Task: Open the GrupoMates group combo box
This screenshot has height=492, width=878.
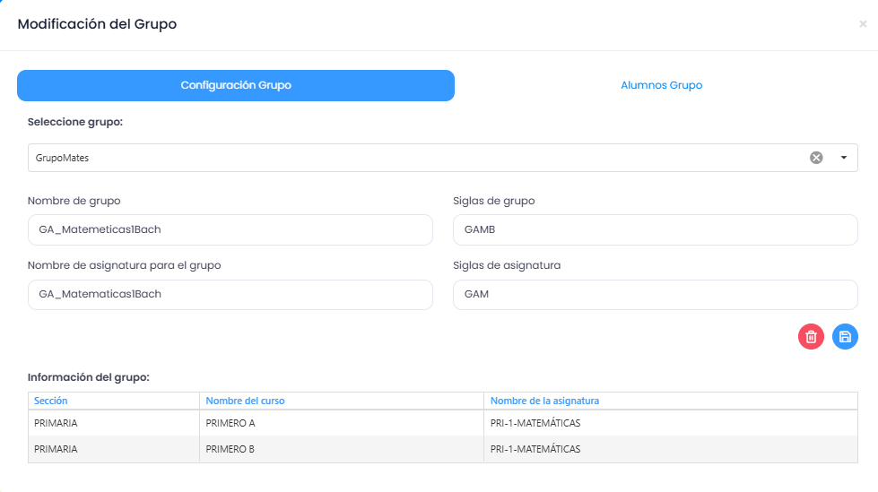Action: tap(413, 158)
